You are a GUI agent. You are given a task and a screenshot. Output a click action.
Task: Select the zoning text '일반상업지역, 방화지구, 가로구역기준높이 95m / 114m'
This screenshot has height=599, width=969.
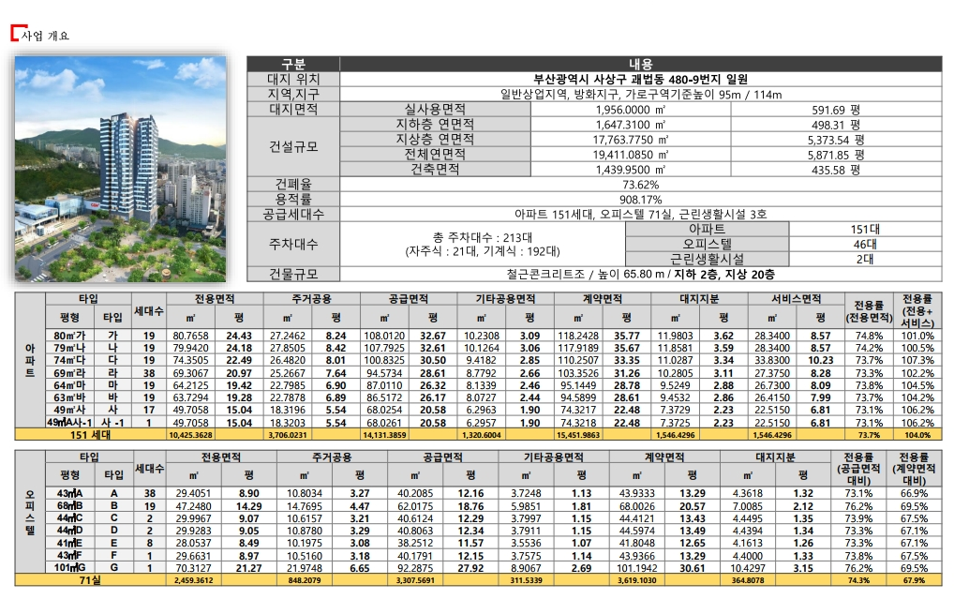click(x=641, y=95)
